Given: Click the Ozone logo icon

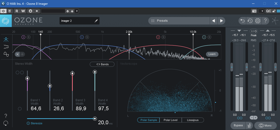Looking at the screenshot, I should point(6,21).
